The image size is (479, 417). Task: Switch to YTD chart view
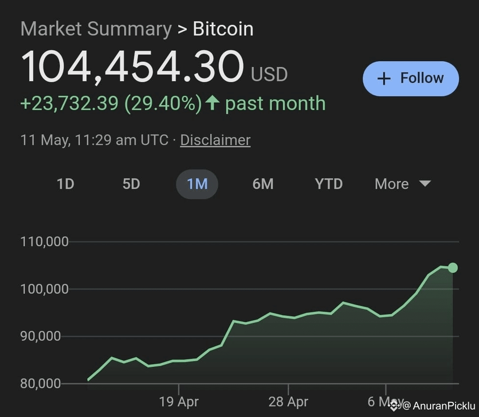[329, 184]
